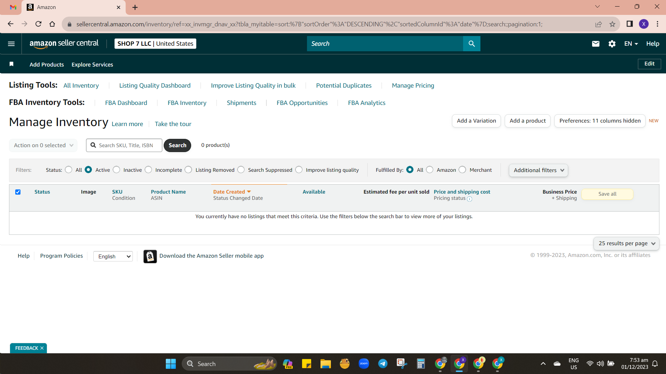Share this page using the share icon
This screenshot has height=374, width=666.
click(598, 24)
